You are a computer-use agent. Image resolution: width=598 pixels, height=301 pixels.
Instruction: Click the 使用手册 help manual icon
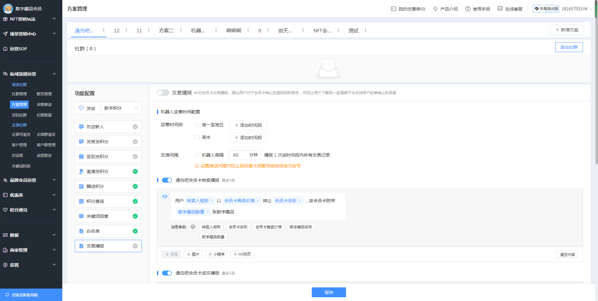468,8
